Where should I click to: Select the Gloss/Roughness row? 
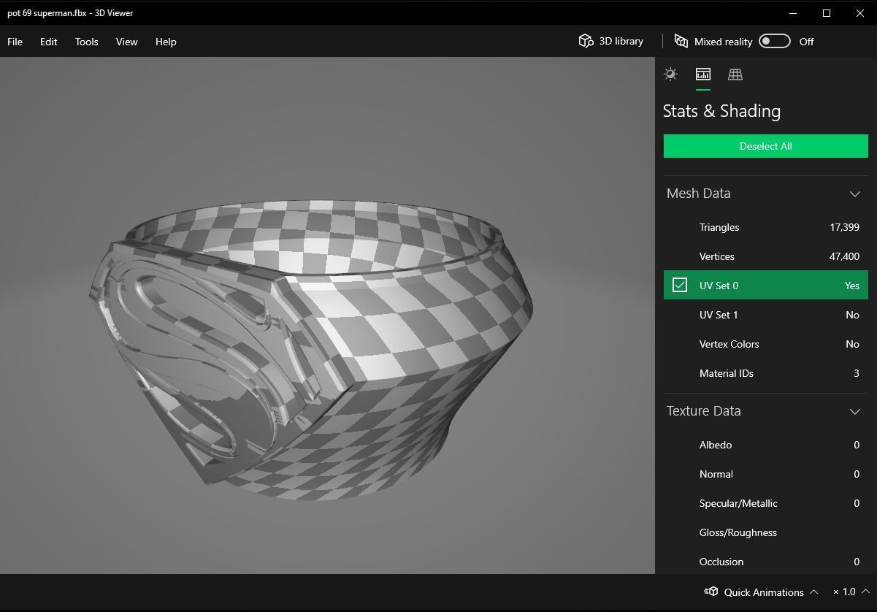pos(765,532)
